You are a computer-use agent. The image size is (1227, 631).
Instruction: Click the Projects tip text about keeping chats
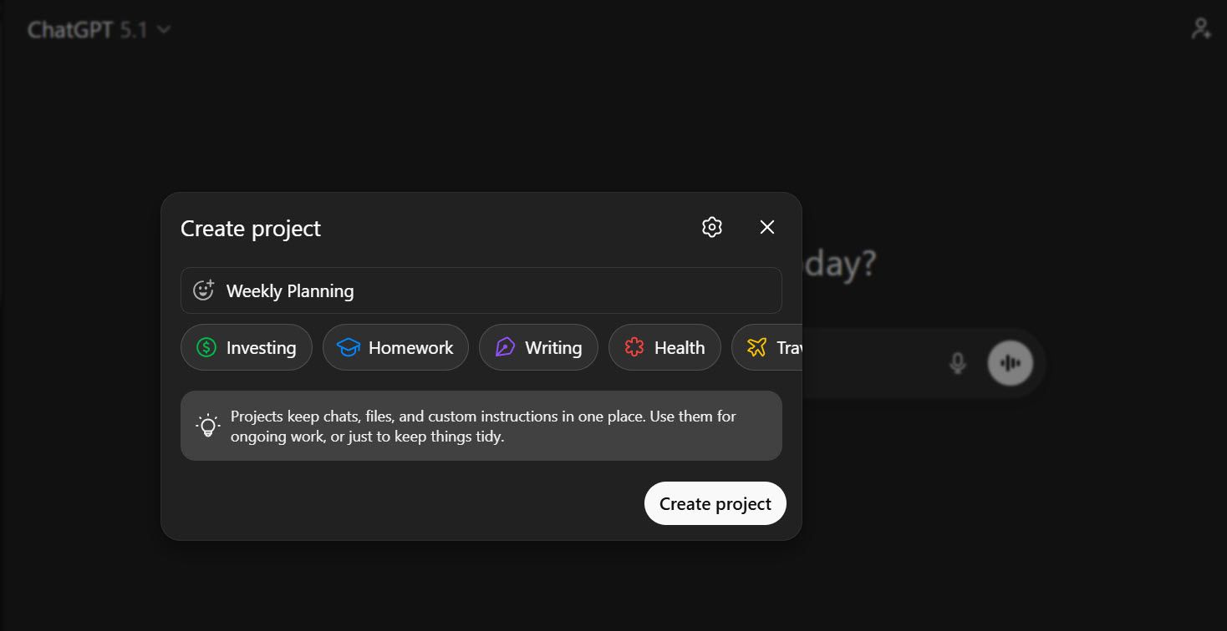(483, 426)
